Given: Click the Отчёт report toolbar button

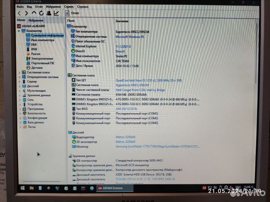Looking at the screenshot, I should [x=72, y=13].
